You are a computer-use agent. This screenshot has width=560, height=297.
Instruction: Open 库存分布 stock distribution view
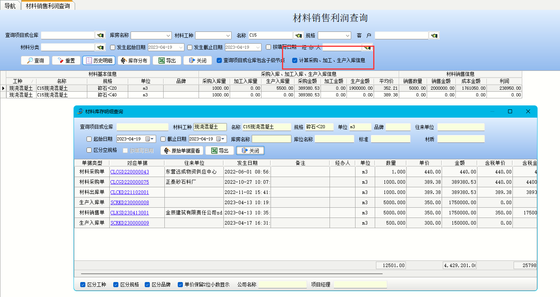coord(134,61)
